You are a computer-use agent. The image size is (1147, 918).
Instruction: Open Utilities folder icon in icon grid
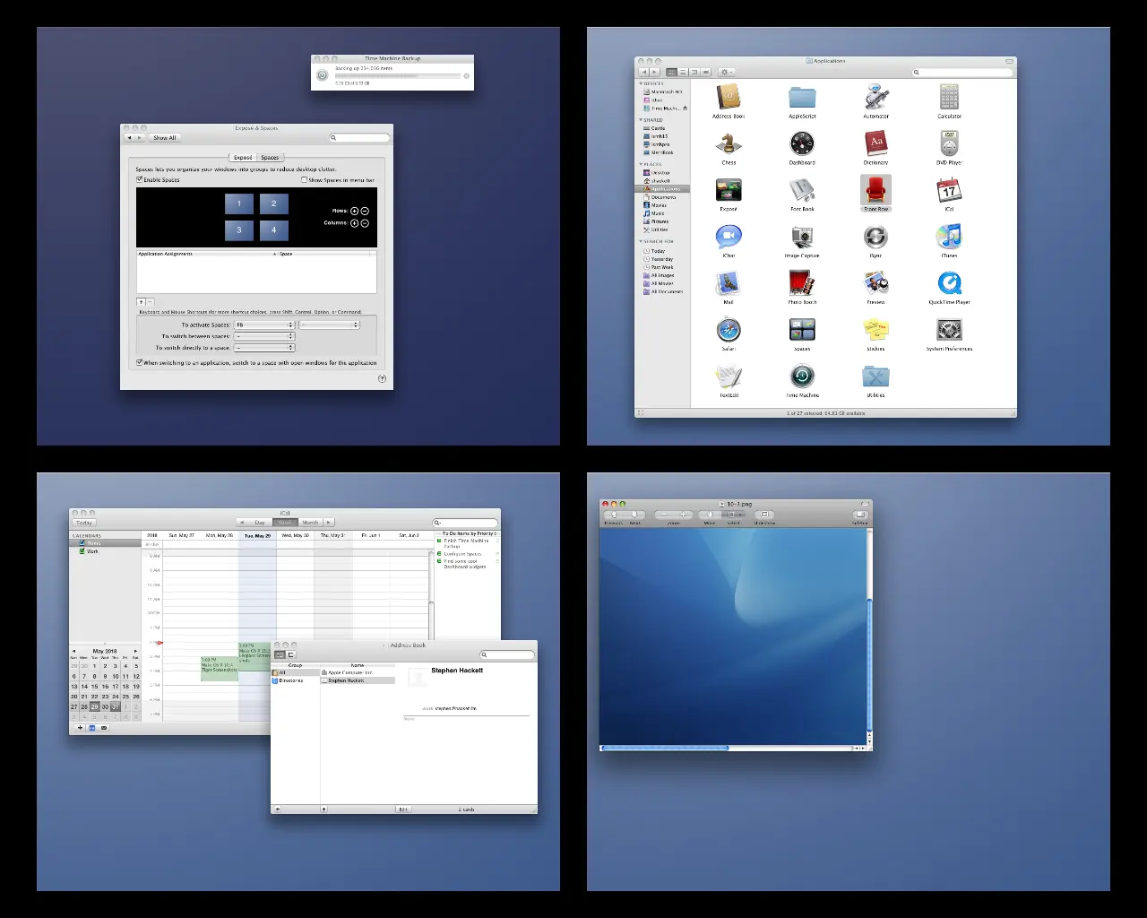click(875, 377)
